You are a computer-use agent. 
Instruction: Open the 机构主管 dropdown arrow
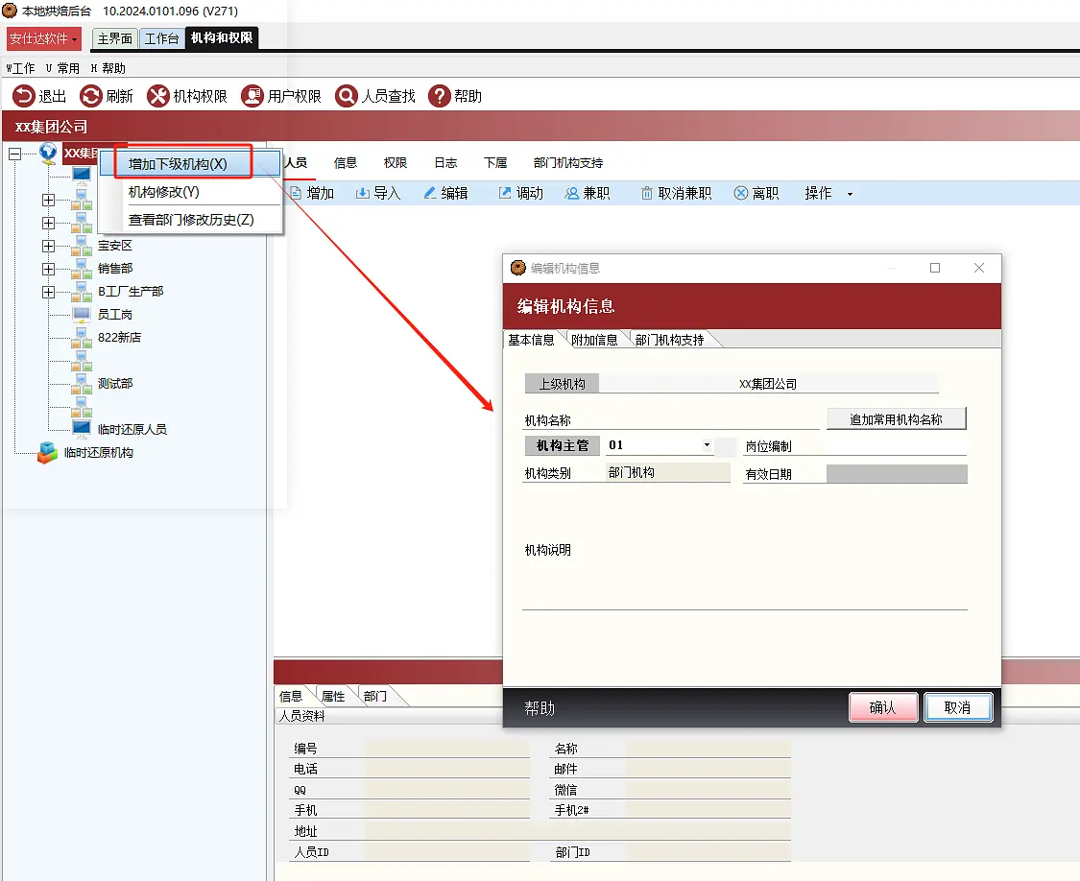click(x=707, y=445)
